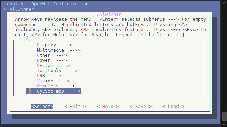Click the < Save > button

click(141, 107)
